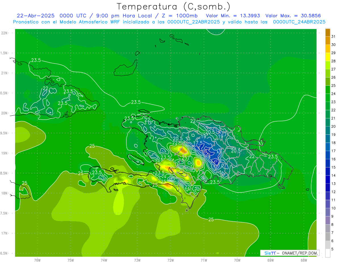This screenshot has width=341, height=264.
Task: Pick the yellow legend swatch between 28 and 29
Action: (x=328, y=57)
